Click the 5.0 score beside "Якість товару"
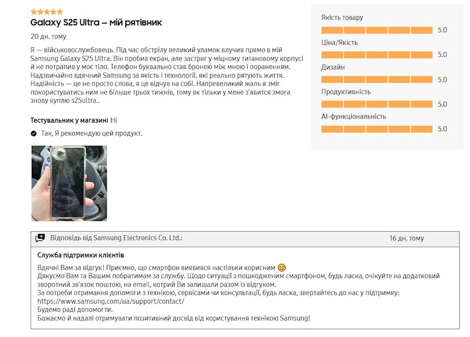 click(x=442, y=30)
